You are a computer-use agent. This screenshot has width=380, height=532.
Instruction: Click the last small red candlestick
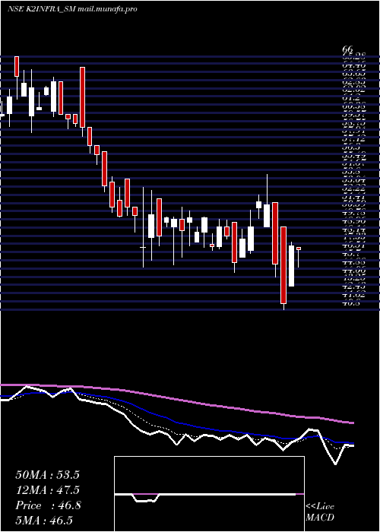(x=299, y=249)
